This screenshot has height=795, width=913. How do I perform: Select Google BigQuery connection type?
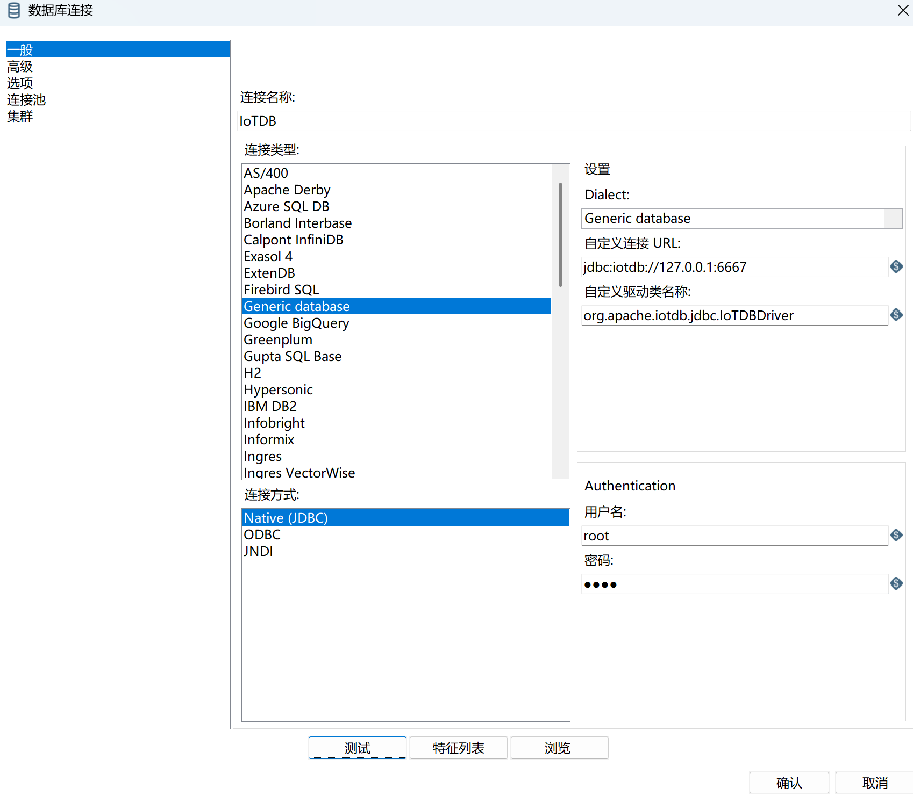397,323
